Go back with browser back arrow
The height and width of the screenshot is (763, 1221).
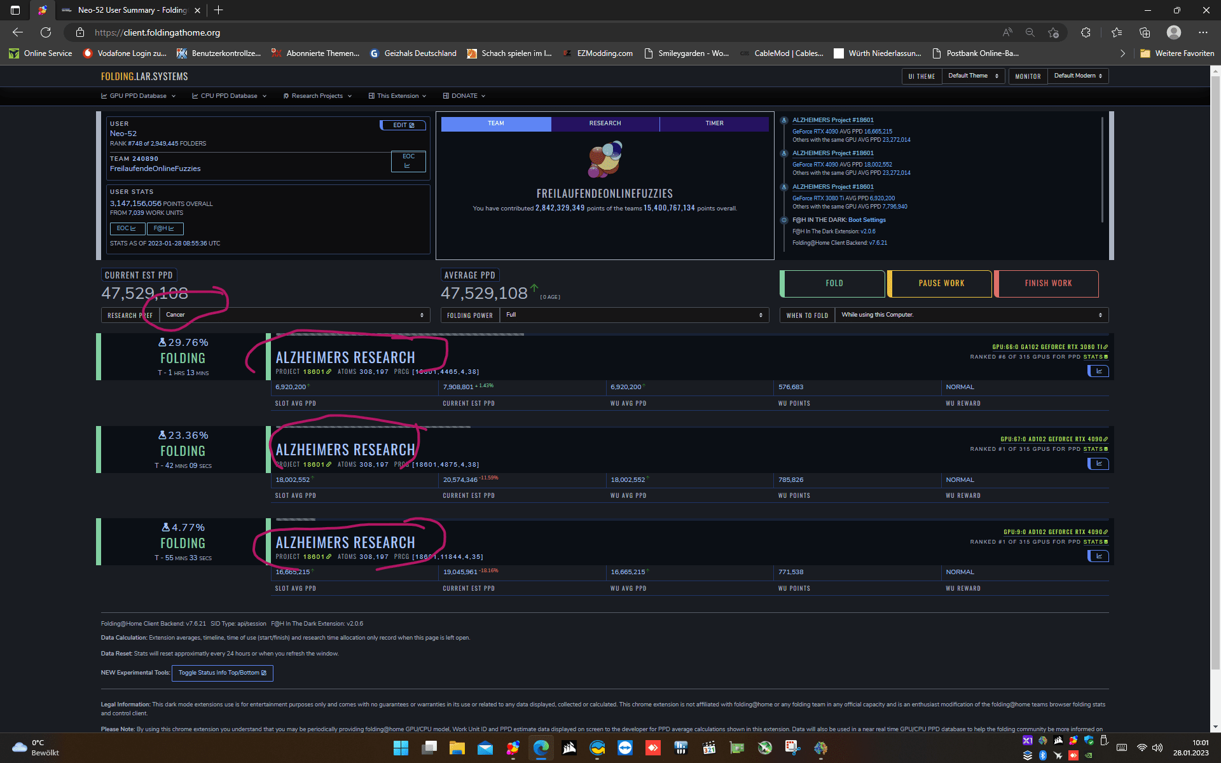[18, 32]
